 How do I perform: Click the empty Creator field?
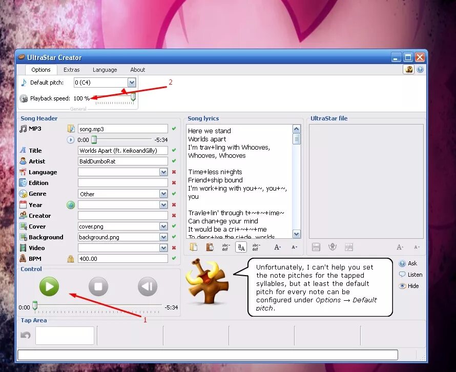click(x=123, y=216)
